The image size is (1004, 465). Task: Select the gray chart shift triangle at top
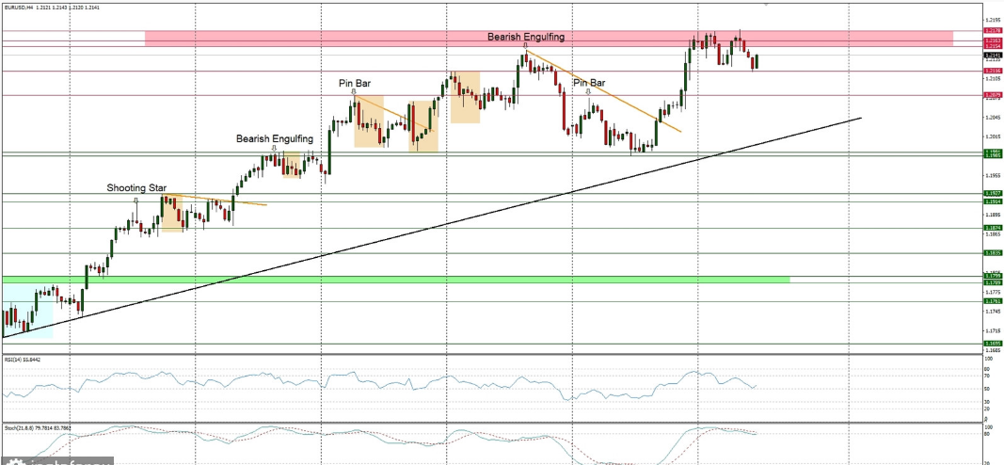pyautogui.click(x=764, y=4)
